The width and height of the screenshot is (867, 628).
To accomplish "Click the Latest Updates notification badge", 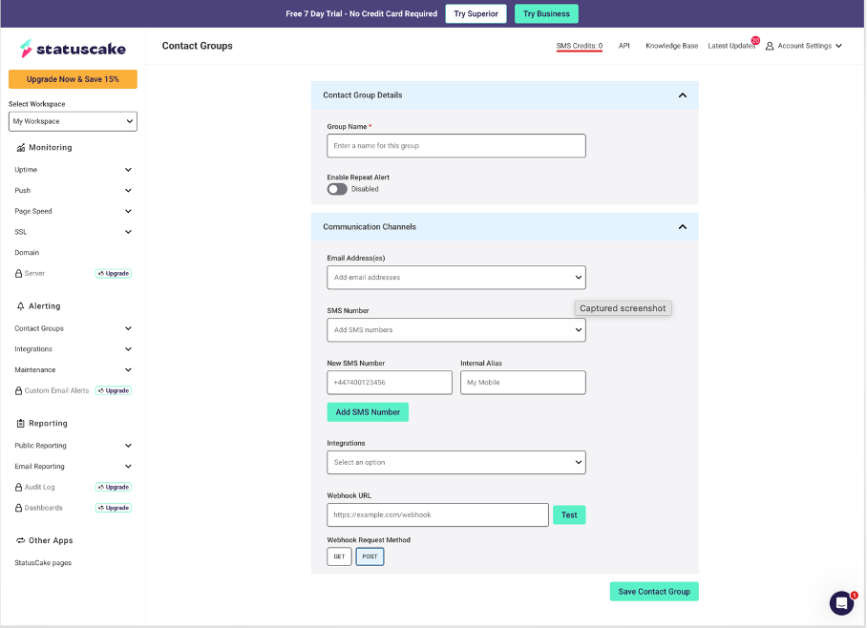I will (x=755, y=41).
